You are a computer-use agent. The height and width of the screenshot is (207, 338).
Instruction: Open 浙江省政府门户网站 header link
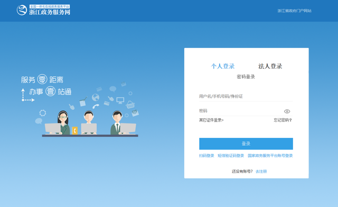(294, 11)
